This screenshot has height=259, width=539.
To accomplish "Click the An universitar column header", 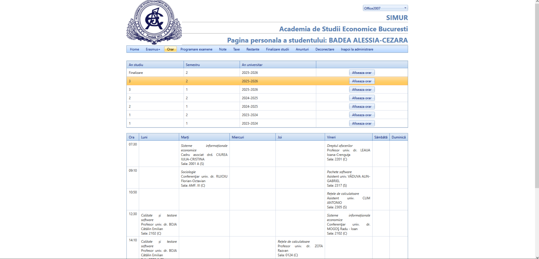I will (x=278, y=65).
